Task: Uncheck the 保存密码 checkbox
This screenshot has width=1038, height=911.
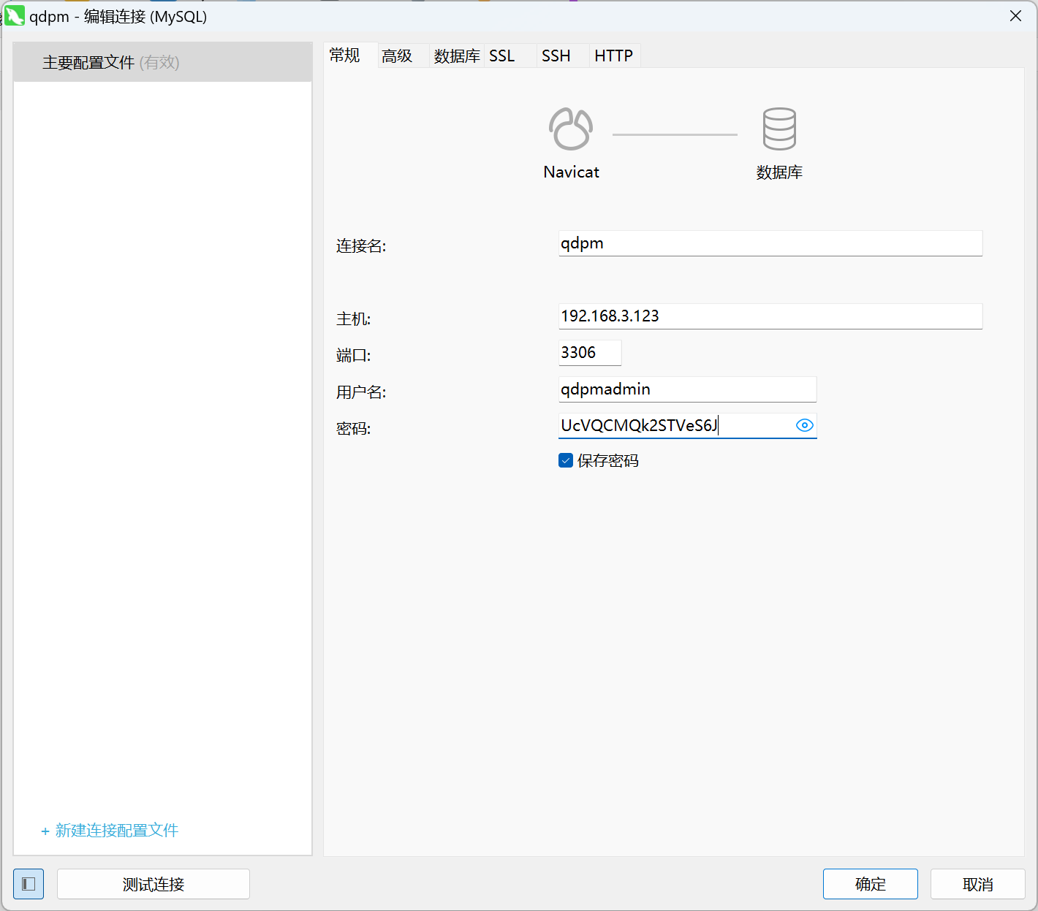Action: click(566, 460)
